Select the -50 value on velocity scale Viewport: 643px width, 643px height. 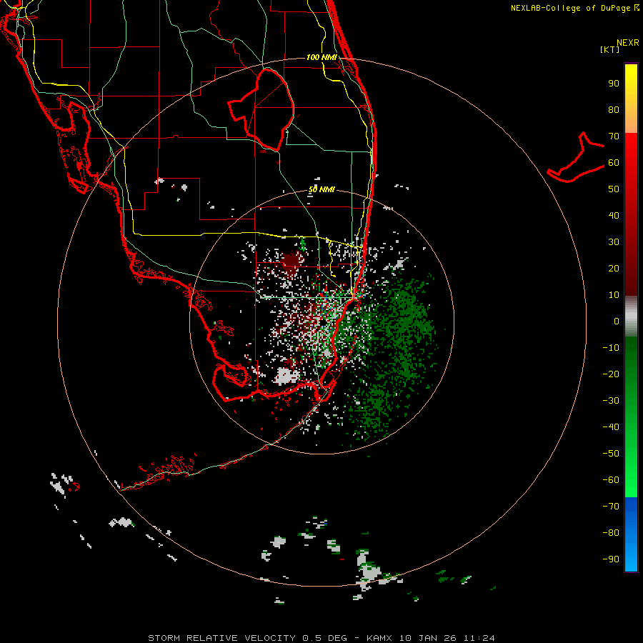[611, 454]
